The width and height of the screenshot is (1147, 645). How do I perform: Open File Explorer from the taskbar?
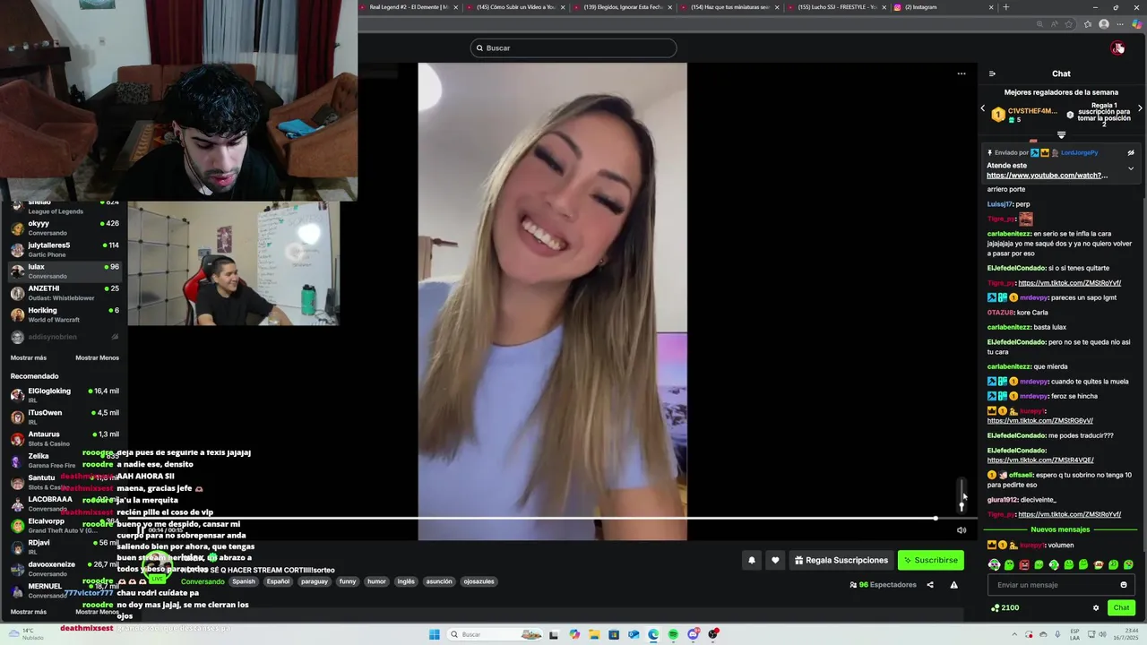(x=593, y=634)
